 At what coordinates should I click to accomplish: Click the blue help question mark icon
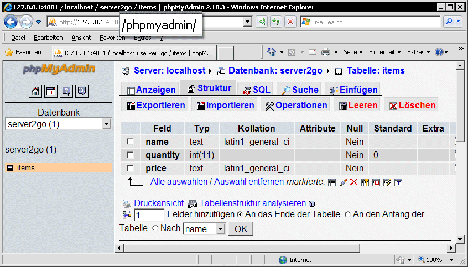pos(439,52)
